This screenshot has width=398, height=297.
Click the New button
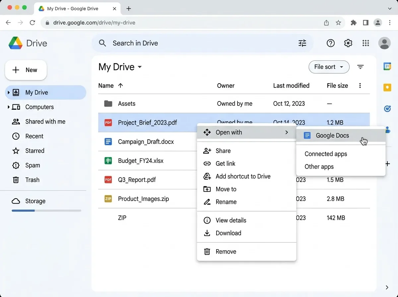(x=26, y=70)
